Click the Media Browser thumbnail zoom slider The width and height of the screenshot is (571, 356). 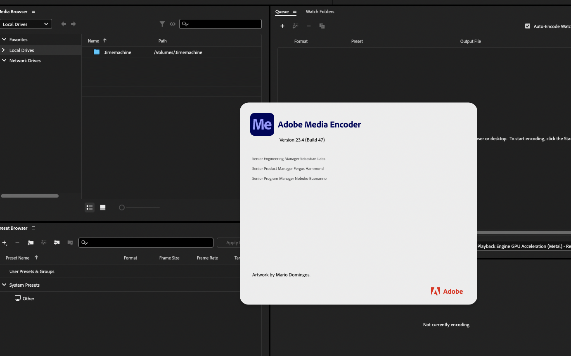click(x=122, y=207)
